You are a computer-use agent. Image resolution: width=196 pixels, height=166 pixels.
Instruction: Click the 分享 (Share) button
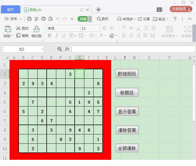click(x=144, y=19)
